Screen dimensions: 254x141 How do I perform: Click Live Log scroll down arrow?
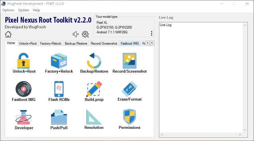(x=245, y=130)
